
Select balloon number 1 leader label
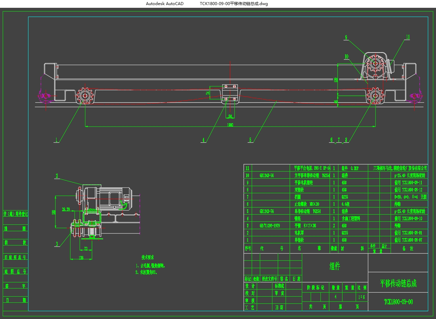(57, 140)
